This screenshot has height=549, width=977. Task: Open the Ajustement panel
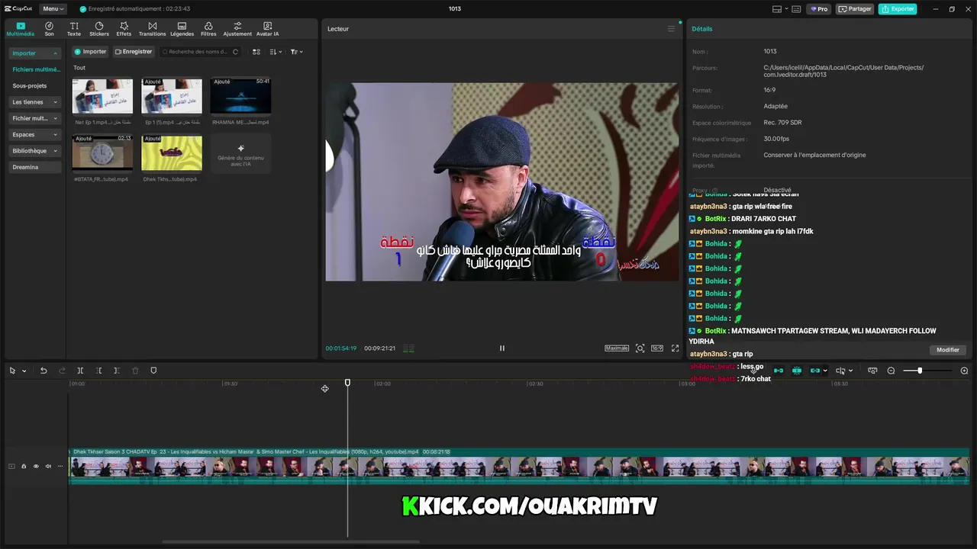[x=237, y=29]
